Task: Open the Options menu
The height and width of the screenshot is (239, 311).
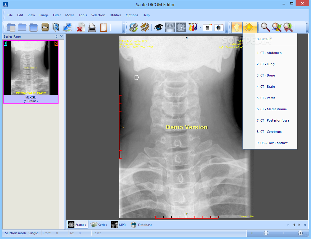Action: (x=132, y=15)
